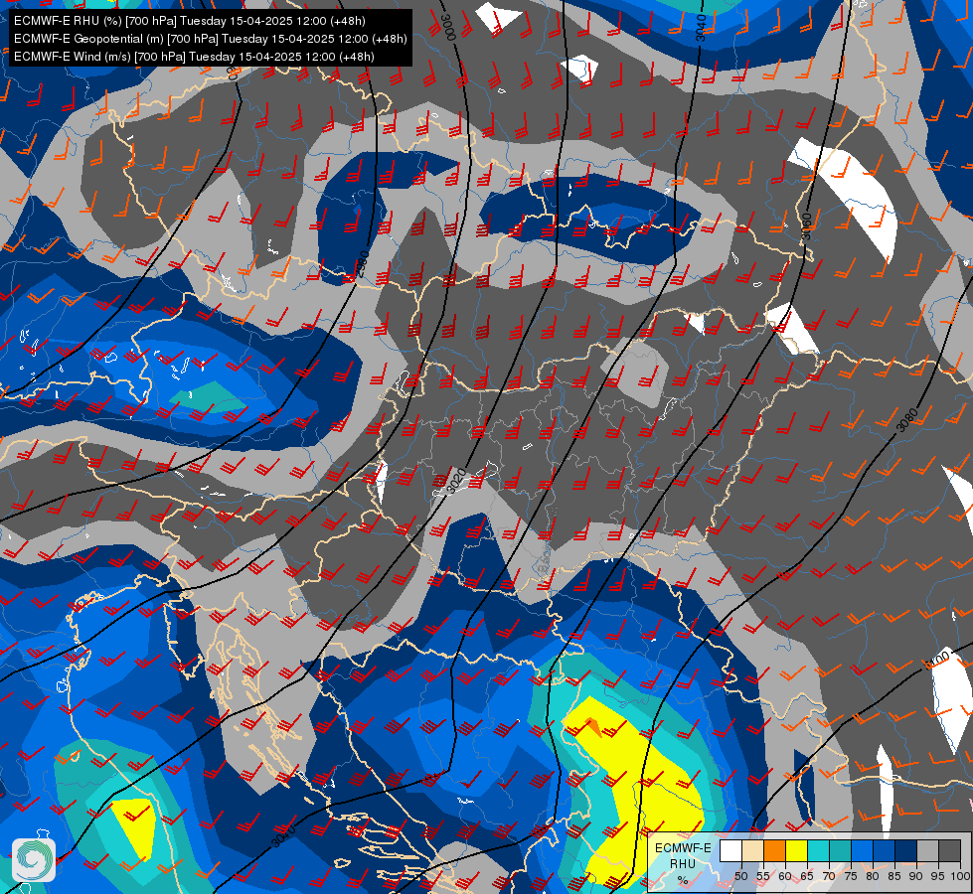Click the '3080' geopotential contour label
The image size is (973, 894).
[907, 420]
